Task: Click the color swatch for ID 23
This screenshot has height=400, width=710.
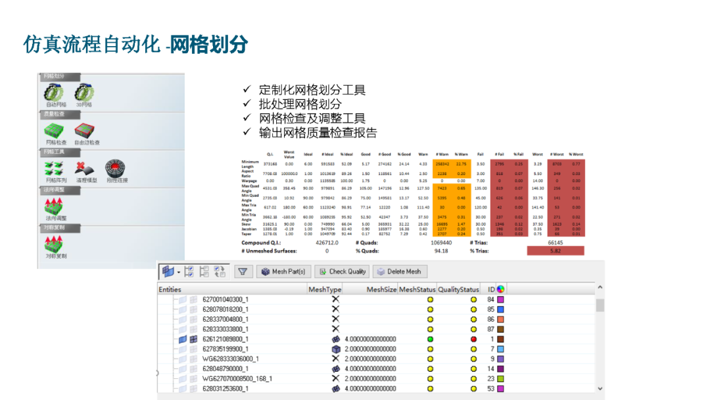Action: pos(500,379)
